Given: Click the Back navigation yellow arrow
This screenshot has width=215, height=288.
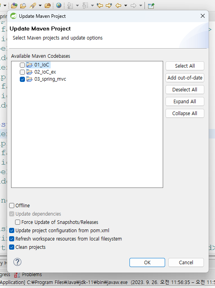Looking at the screenshot, I should point(118,6).
